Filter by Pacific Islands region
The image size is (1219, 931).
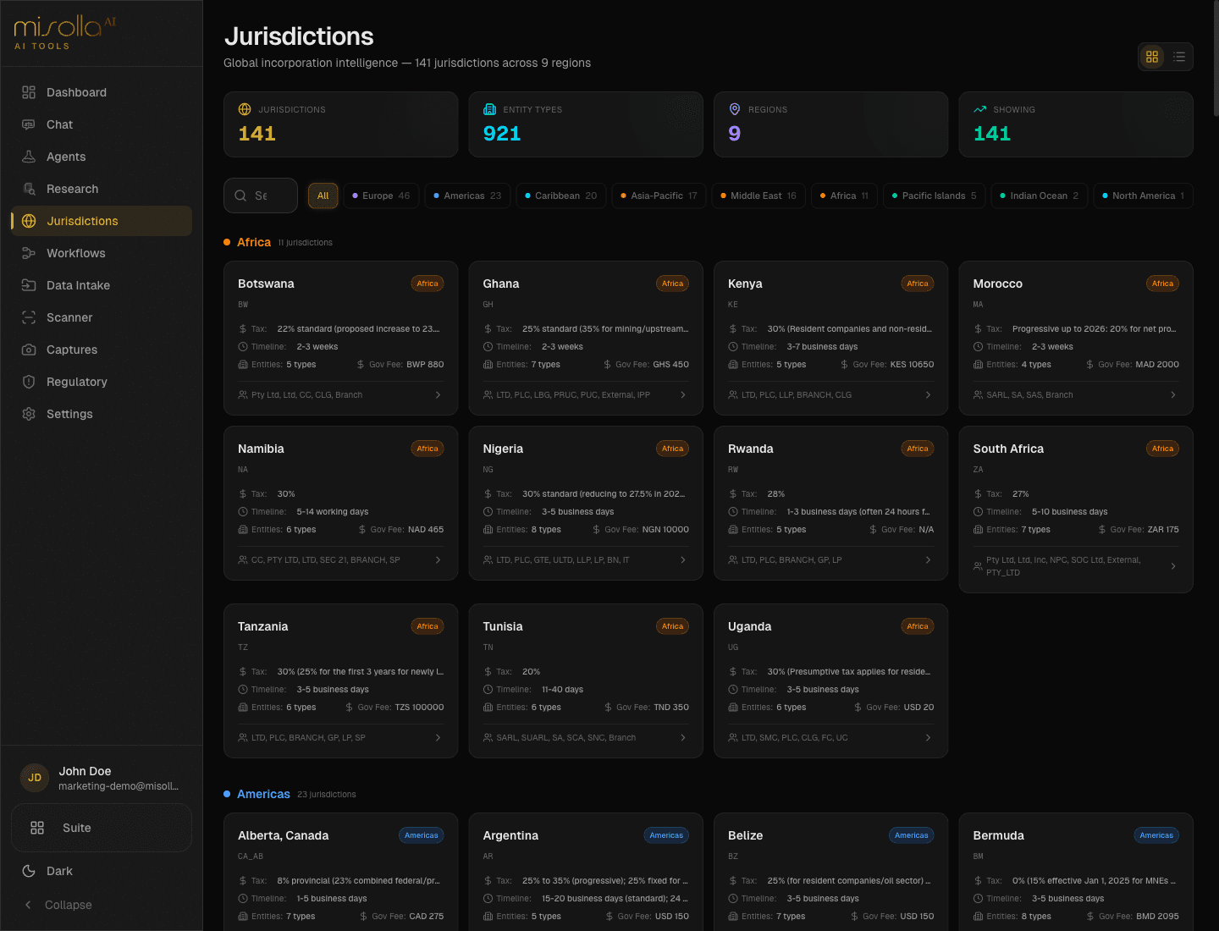934,196
